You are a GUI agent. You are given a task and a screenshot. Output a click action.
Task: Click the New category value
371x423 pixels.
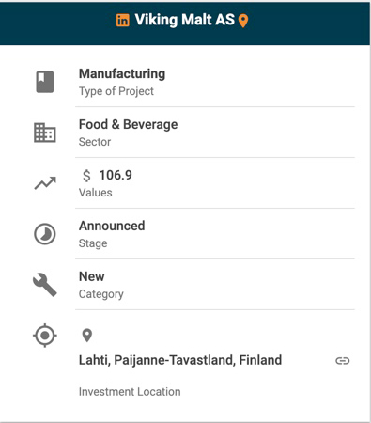pyautogui.click(x=92, y=276)
